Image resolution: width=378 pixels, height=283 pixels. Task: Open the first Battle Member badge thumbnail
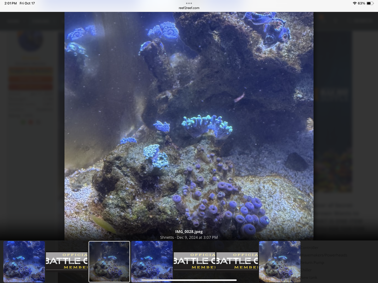pyautogui.click(x=67, y=261)
